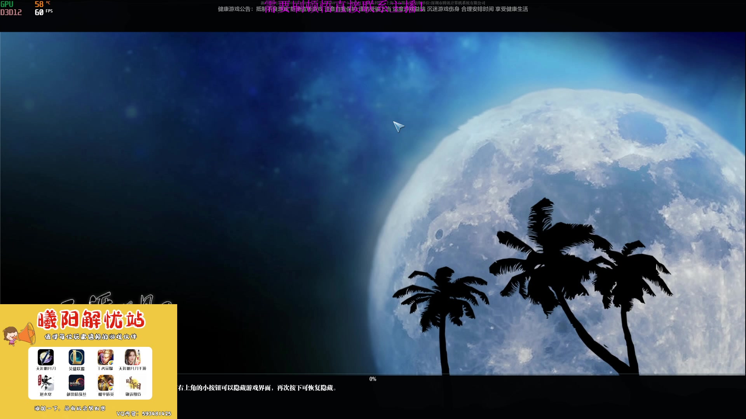The width and height of the screenshot is (746, 419).
Task: Click the megaphone mascot icon
Action: click(x=19, y=334)
